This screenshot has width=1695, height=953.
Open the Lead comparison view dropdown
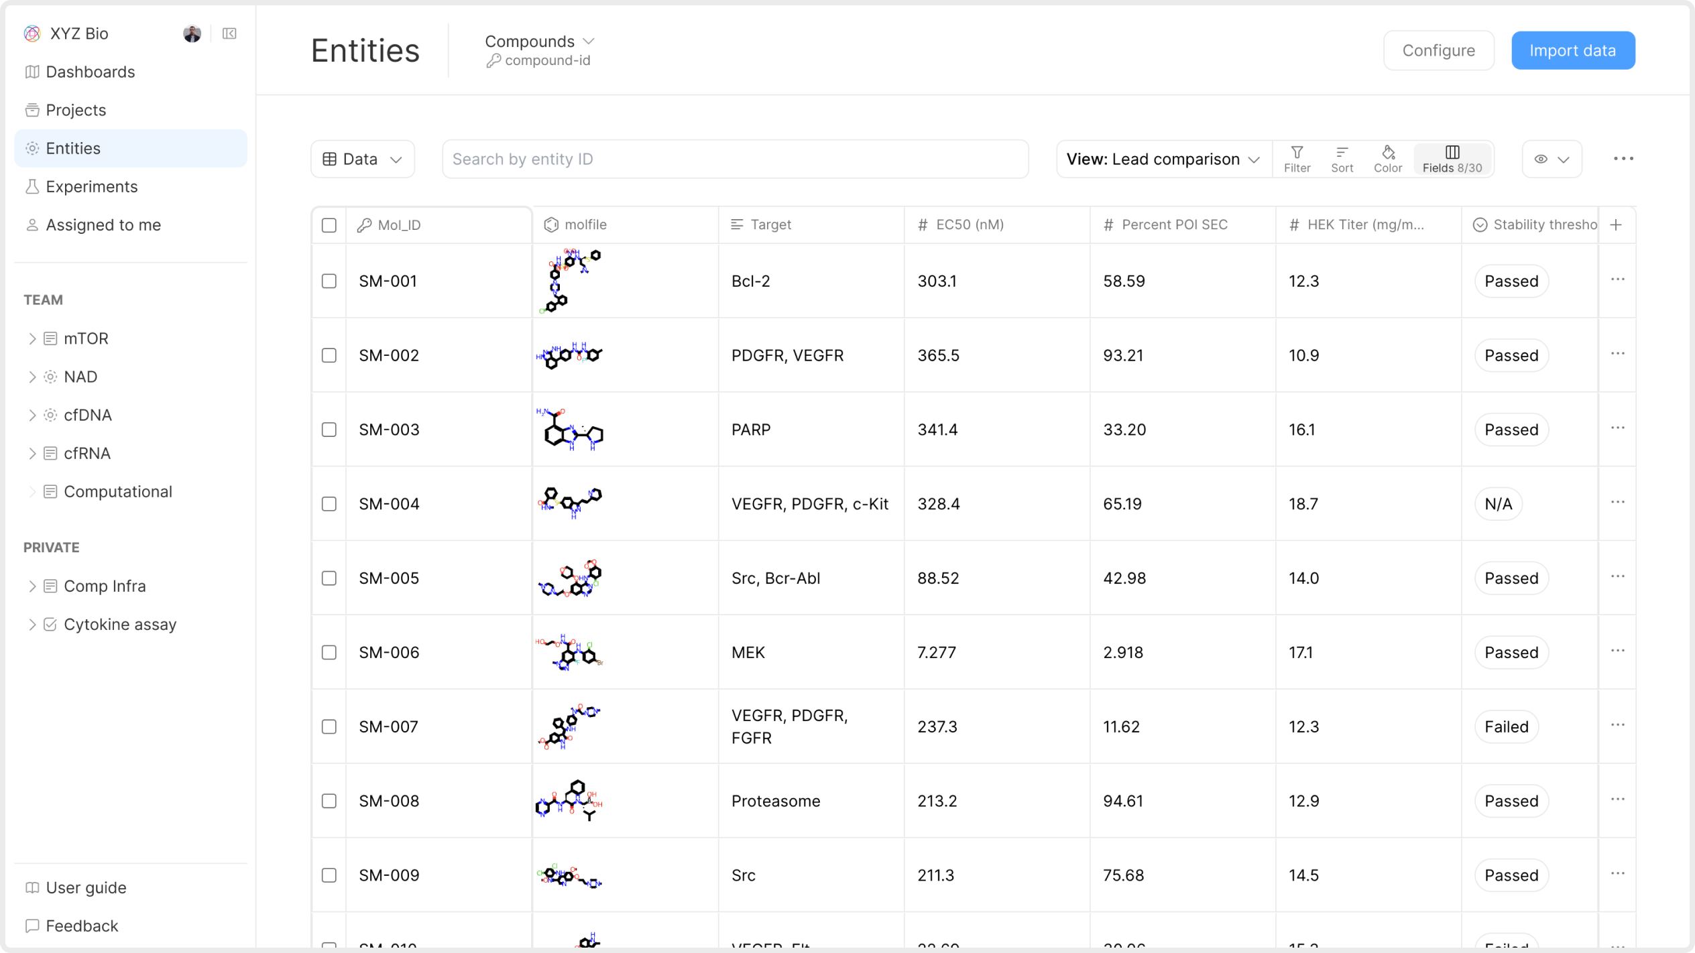click(x=1163, y=159)
